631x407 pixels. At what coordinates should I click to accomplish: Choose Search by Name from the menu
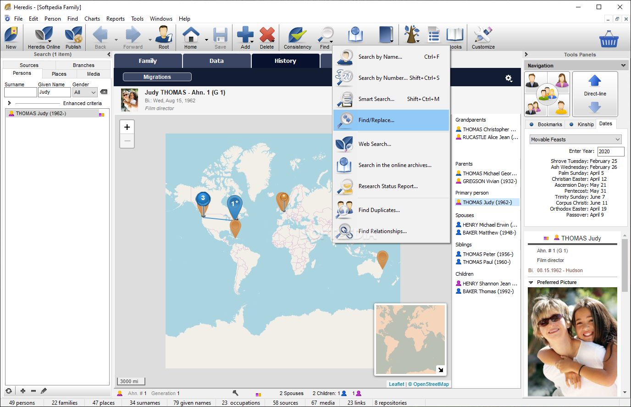pos(391,57)
